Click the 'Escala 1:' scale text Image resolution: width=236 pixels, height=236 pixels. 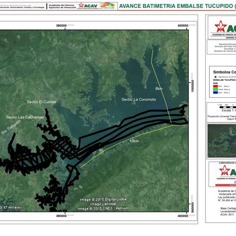tap(229, 111)
